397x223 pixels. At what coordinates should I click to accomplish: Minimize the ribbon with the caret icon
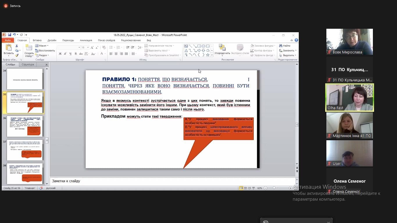tap(292, 40)
